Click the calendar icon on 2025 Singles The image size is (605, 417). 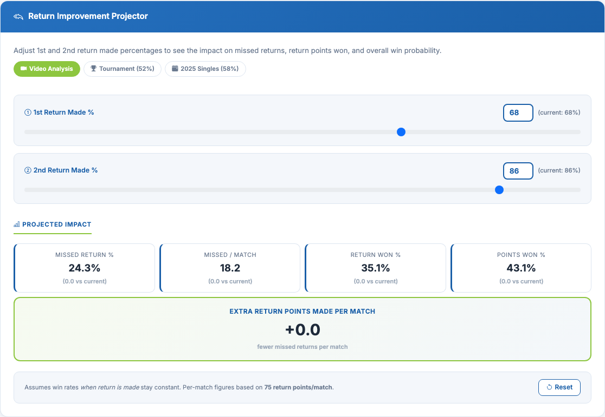pyautogui.click(x=175, y=69)
